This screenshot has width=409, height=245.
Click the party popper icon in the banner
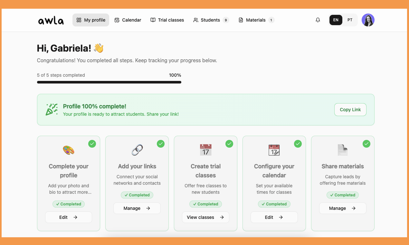coord(51,109)
